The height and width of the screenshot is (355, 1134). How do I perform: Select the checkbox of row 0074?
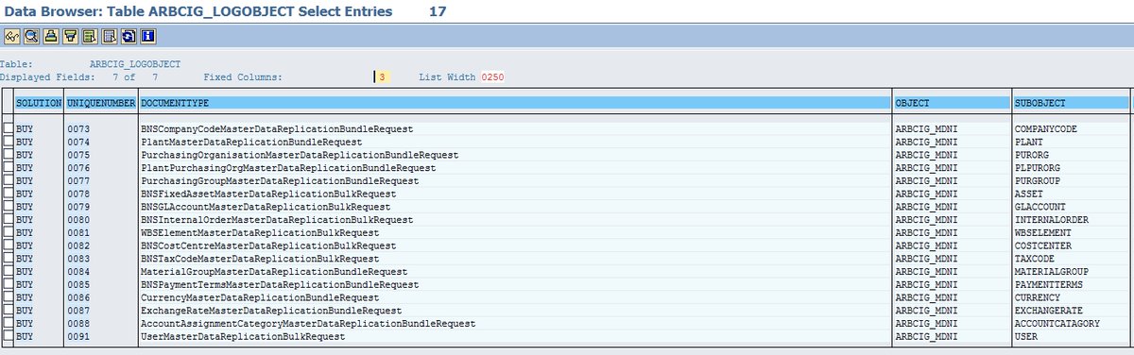click(9, 141)
